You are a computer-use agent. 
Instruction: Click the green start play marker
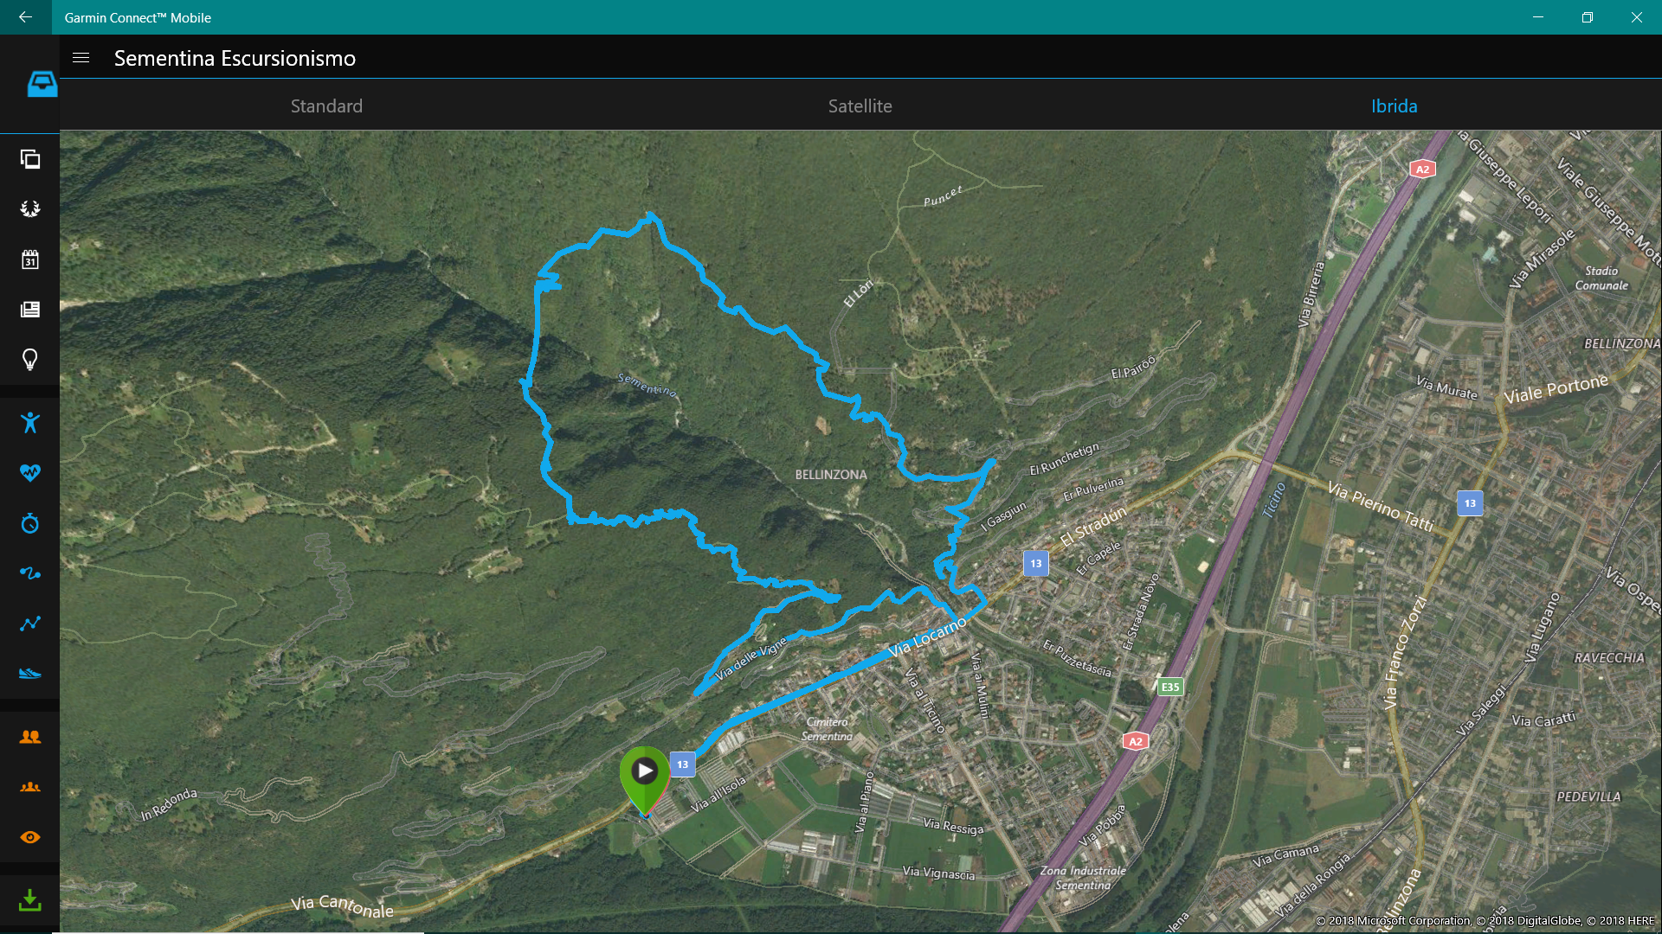pos(645,778)
